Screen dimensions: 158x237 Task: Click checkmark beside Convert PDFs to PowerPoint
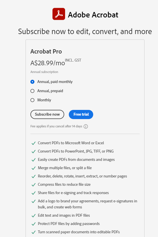[x=34, y=151]
